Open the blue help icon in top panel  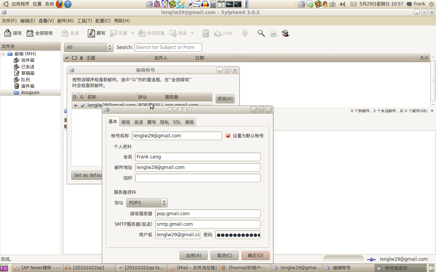point(68,4)
